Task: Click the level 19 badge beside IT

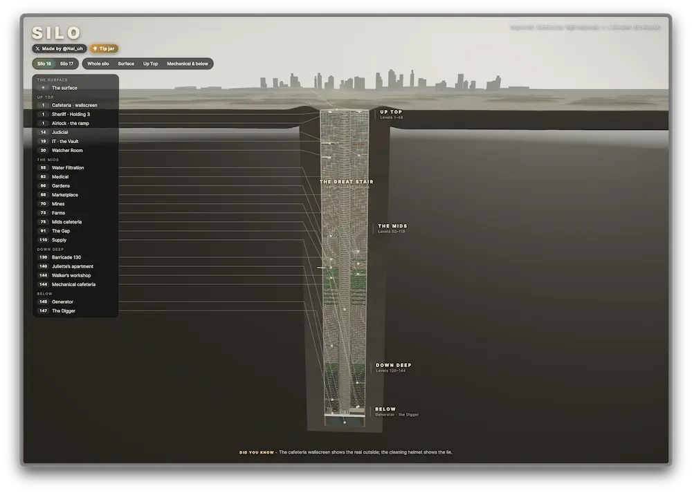Action: click(x=43, y=141)
